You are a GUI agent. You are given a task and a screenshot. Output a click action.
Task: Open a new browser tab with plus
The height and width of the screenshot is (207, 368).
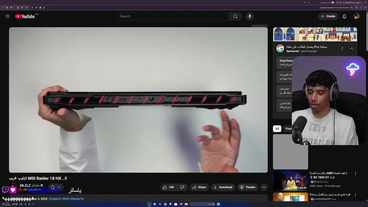point(304,2)
